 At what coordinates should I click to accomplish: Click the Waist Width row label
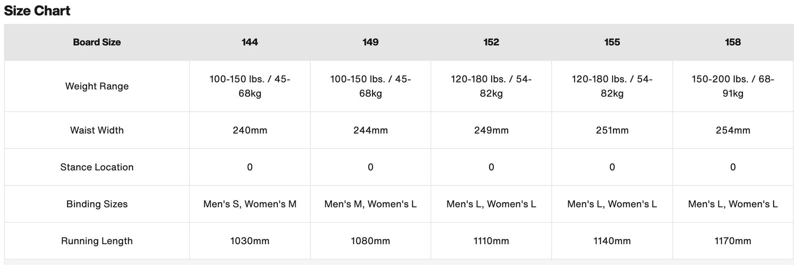tap(97, 130)
